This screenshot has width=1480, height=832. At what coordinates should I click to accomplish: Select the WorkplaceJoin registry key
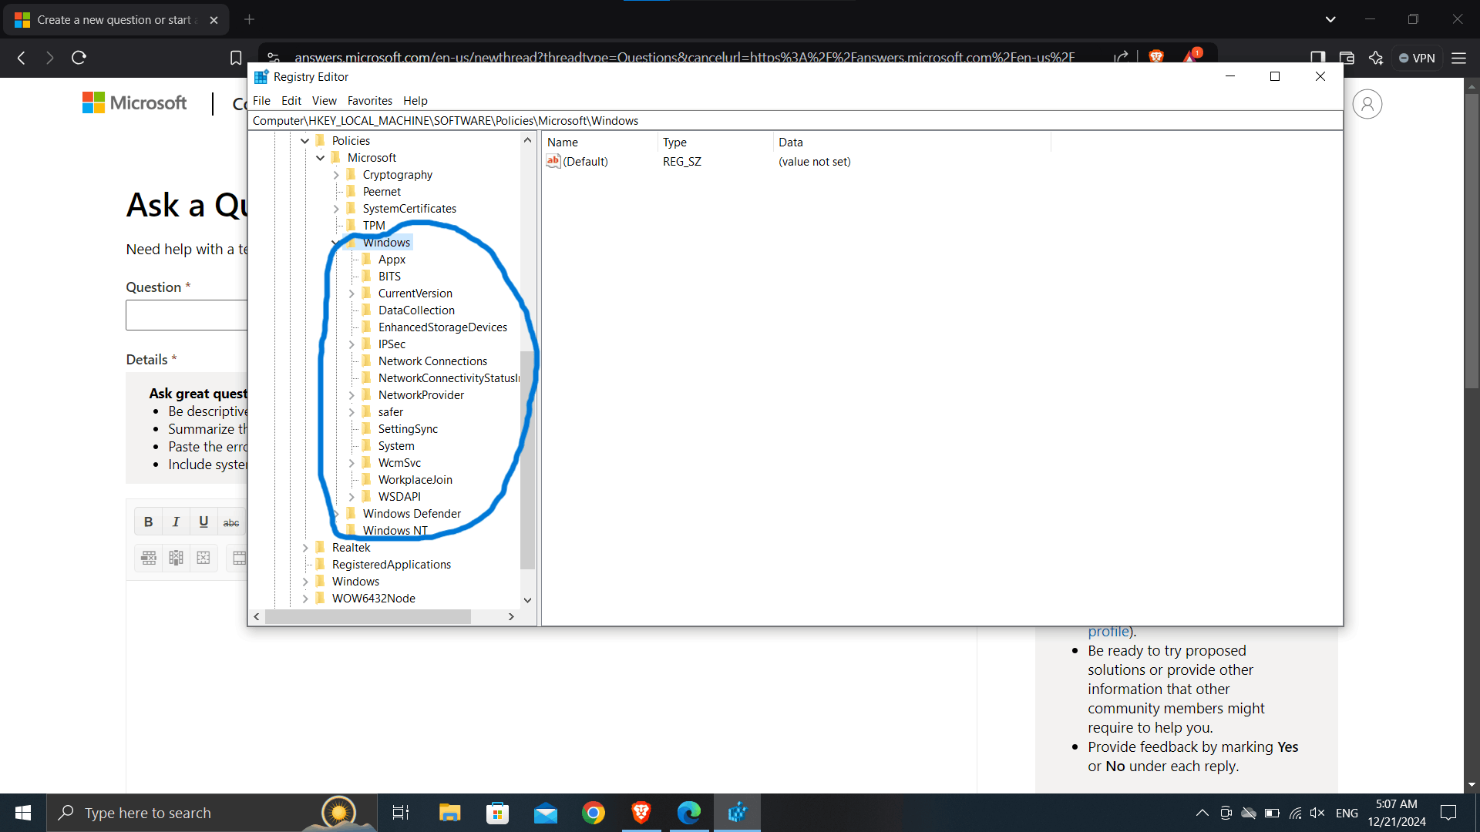pos(415,480)
